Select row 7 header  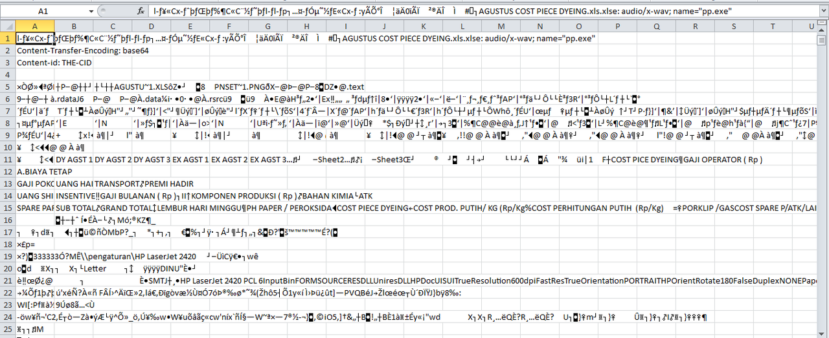(x=8, y=111)
